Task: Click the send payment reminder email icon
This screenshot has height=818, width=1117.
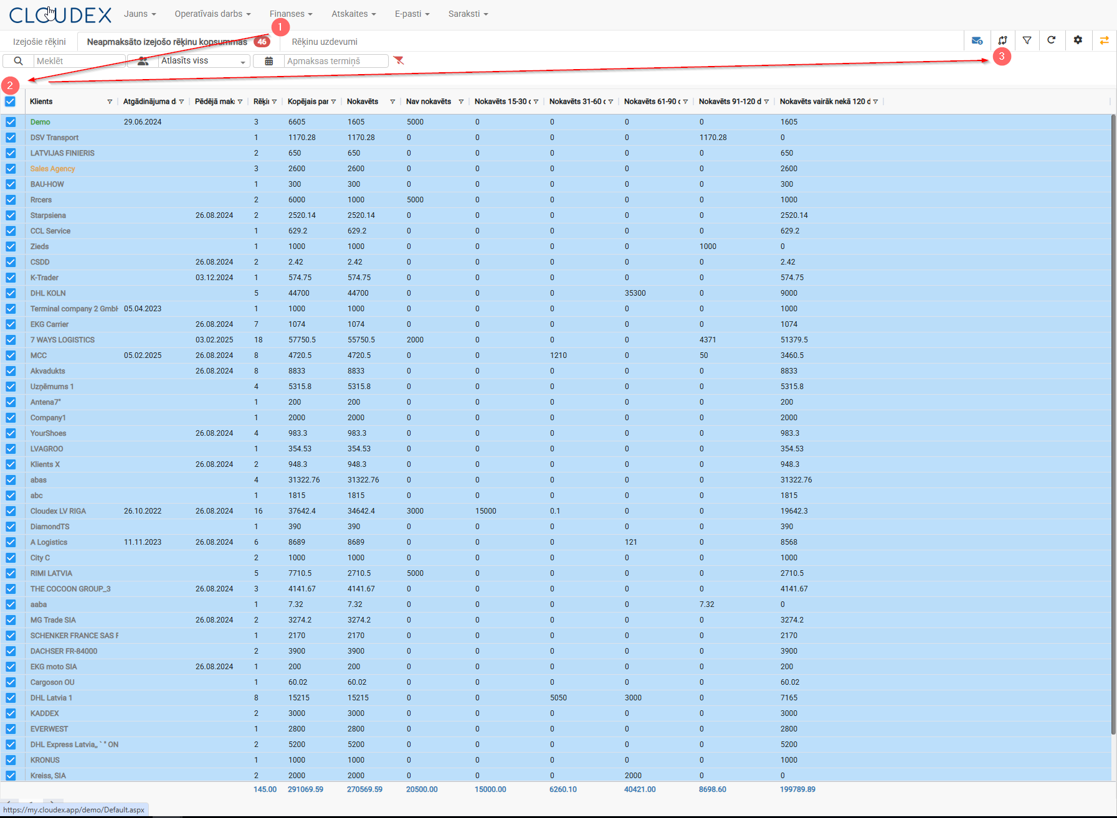Action: pyautogui.click(x=977, y=40)
